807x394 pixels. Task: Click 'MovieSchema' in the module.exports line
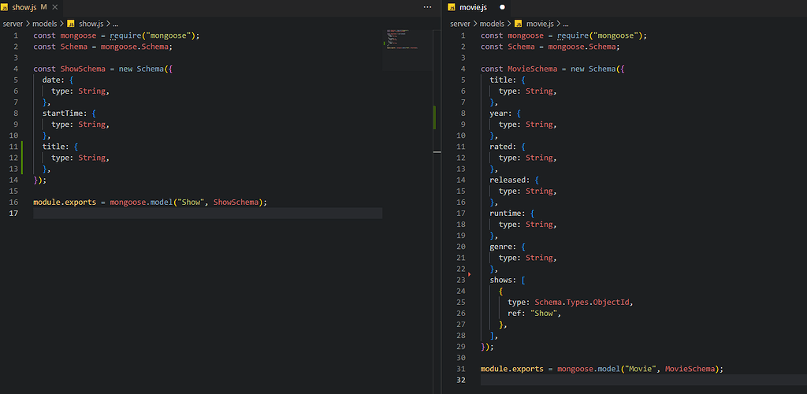coord(691,369)
